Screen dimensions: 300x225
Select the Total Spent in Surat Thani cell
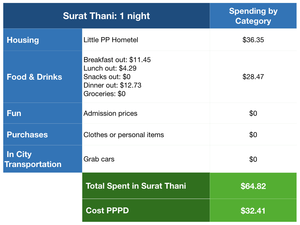coord(136,186)
